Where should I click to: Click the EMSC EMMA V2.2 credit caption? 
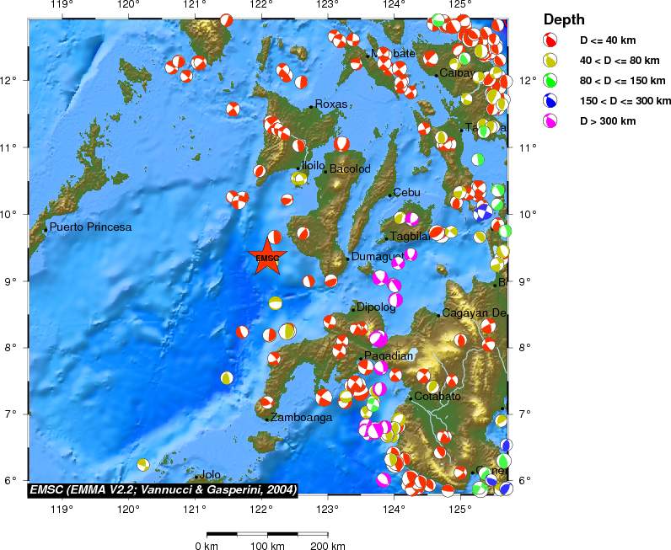tap(164, 489)
